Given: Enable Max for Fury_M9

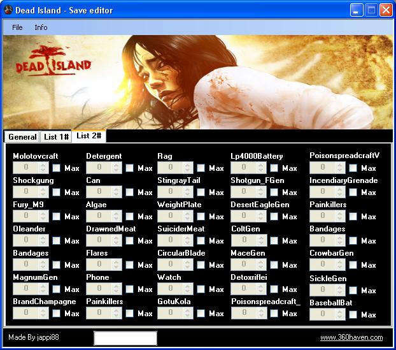Looking at the screenshot, I should [x=56, y=217].
